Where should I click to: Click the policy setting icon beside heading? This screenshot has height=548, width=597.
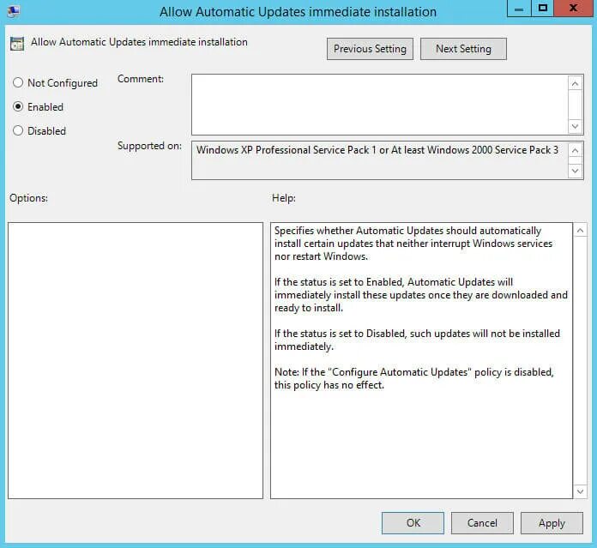point(17,44)
